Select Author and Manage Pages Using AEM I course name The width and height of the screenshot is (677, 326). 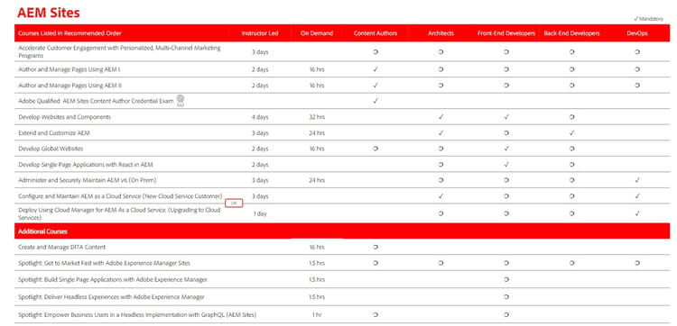pyautogui.click(x=70, y=69)
